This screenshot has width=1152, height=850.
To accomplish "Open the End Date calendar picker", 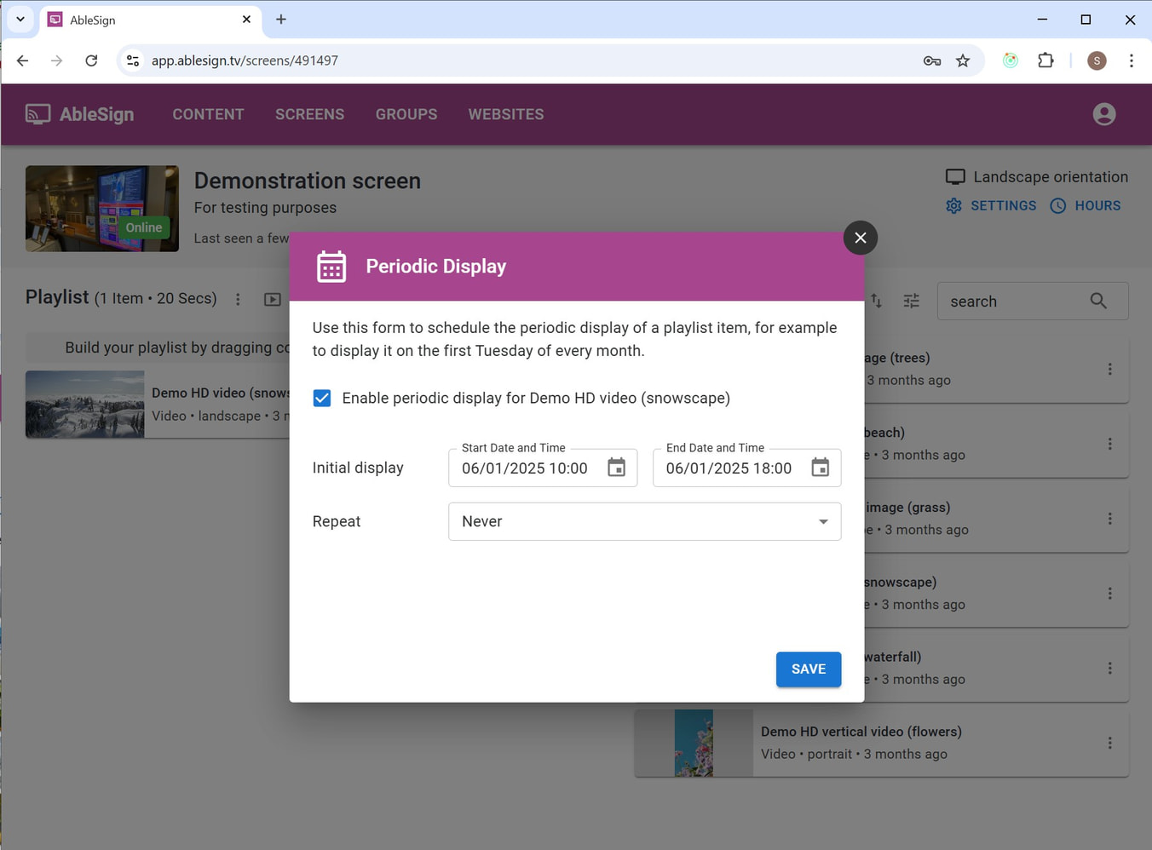I will [x=820, y=468].
